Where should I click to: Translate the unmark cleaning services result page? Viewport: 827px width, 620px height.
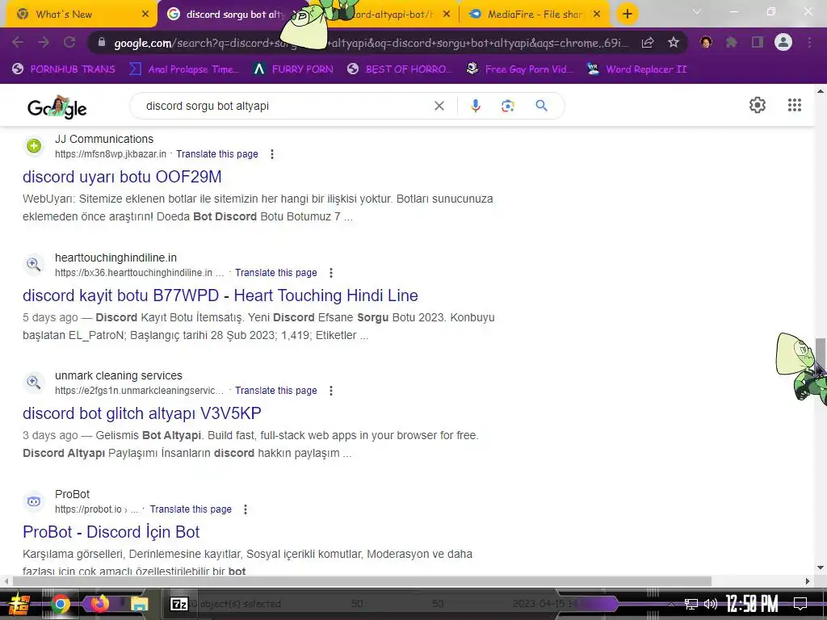(276, 391)
